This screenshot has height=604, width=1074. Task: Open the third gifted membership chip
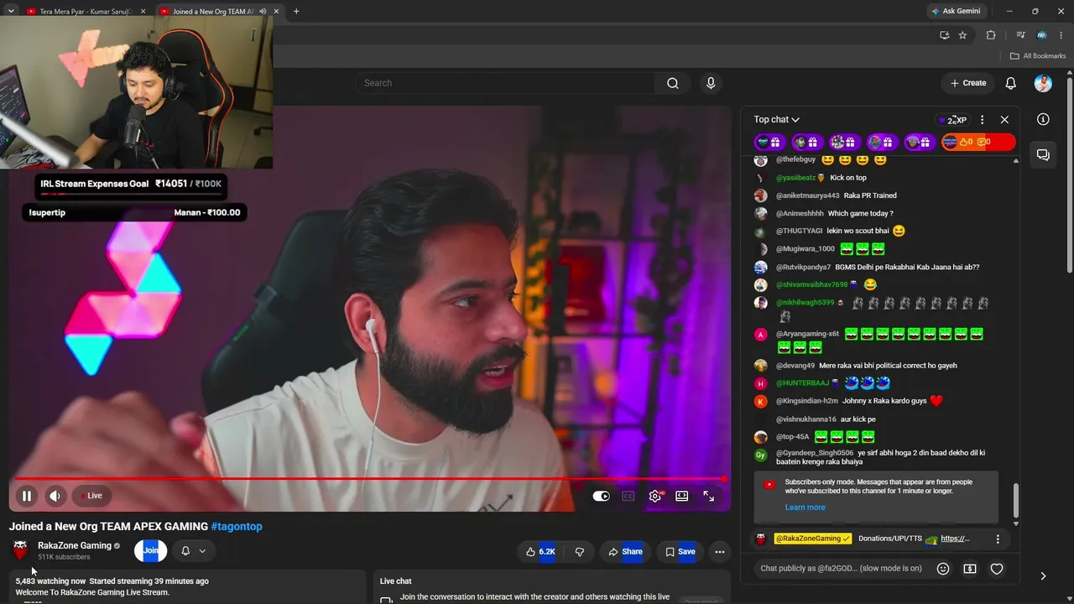[844, 143]
